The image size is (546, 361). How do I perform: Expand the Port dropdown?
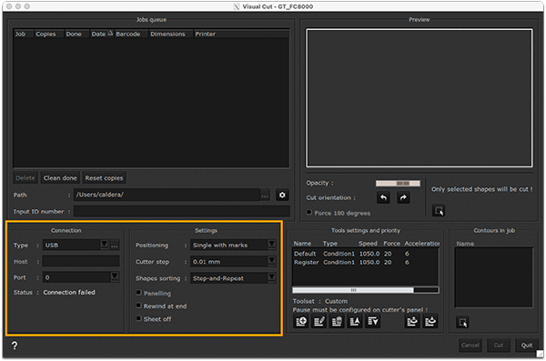115,276
